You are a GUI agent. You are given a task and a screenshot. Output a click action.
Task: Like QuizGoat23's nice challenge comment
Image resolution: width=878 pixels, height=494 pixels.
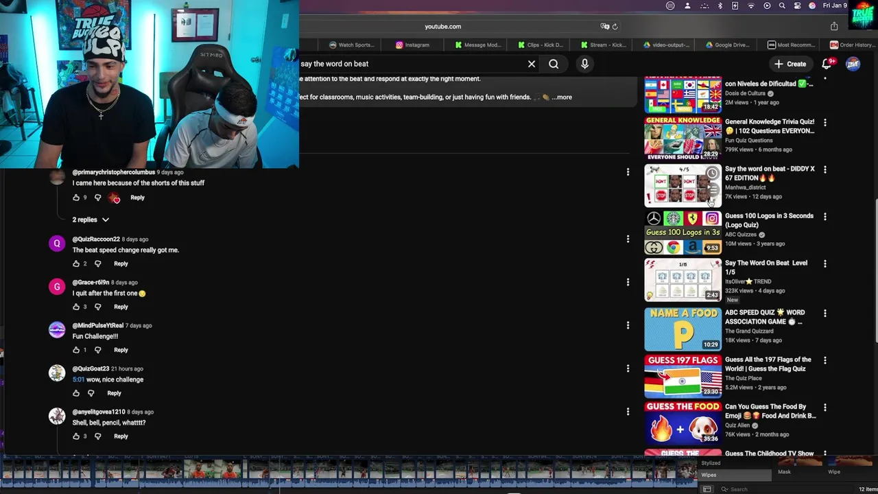pos(76,393)
